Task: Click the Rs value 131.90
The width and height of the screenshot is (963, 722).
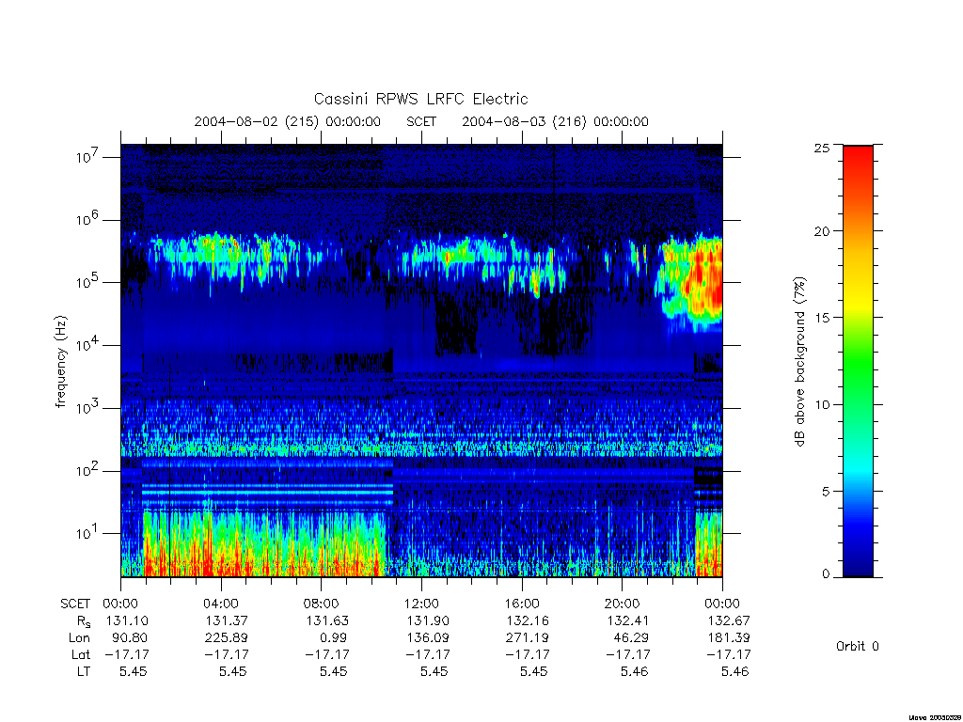Action: click(428, 620)
